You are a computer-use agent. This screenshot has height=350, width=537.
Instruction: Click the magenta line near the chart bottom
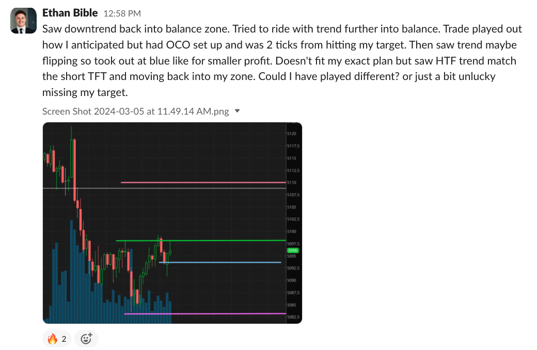tap(207, 313)
